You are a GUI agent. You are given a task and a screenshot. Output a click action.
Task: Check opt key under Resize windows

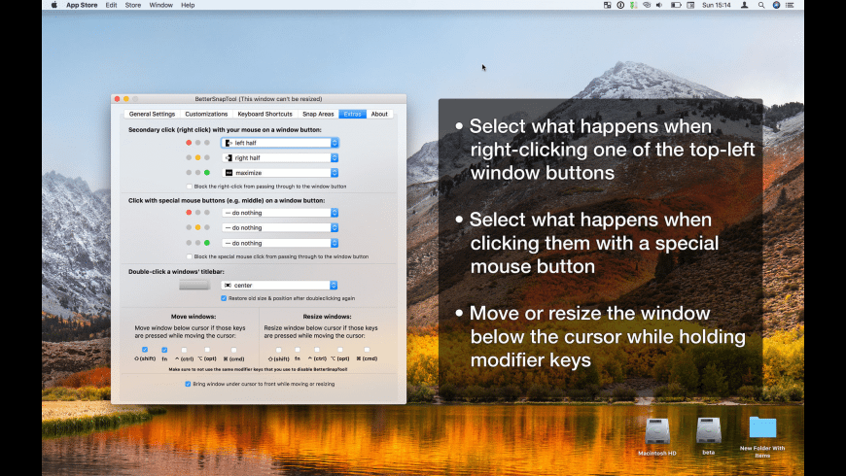coord(340,350)
